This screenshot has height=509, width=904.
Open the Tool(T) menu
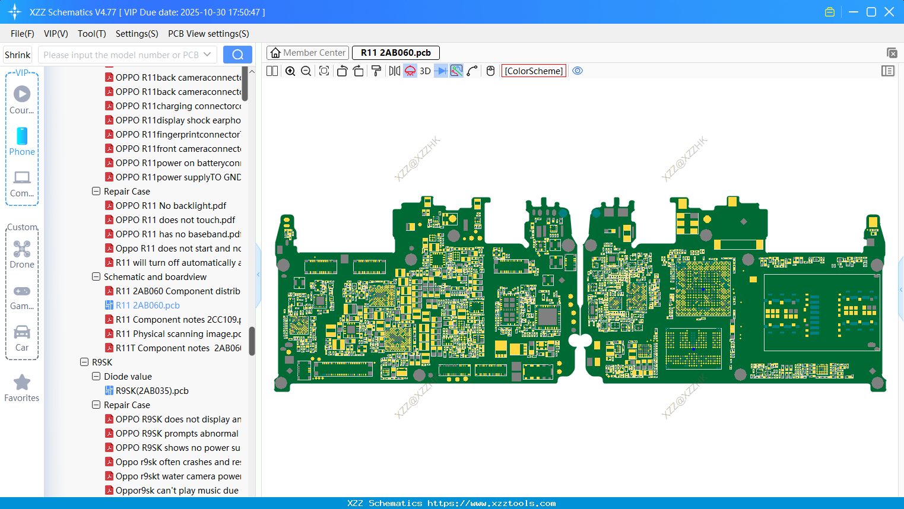[x=91, y=34]
